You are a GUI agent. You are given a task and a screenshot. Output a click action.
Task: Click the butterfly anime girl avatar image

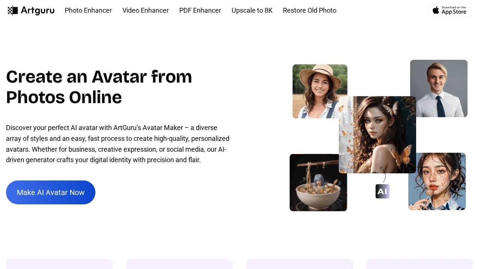(377, 135)
